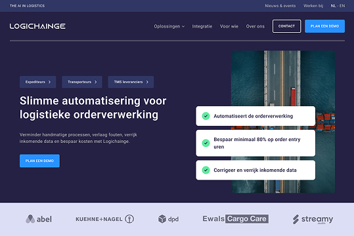Open the Oplossingen dropdown menu

click(169, 26)
